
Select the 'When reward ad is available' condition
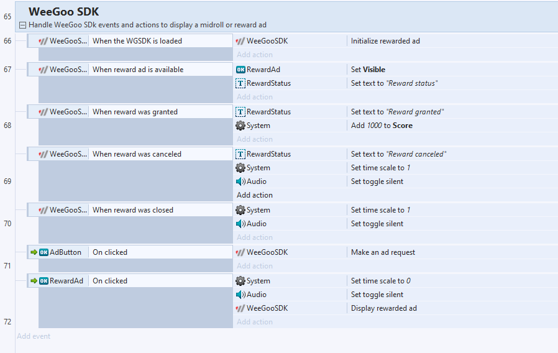point(138,70)
